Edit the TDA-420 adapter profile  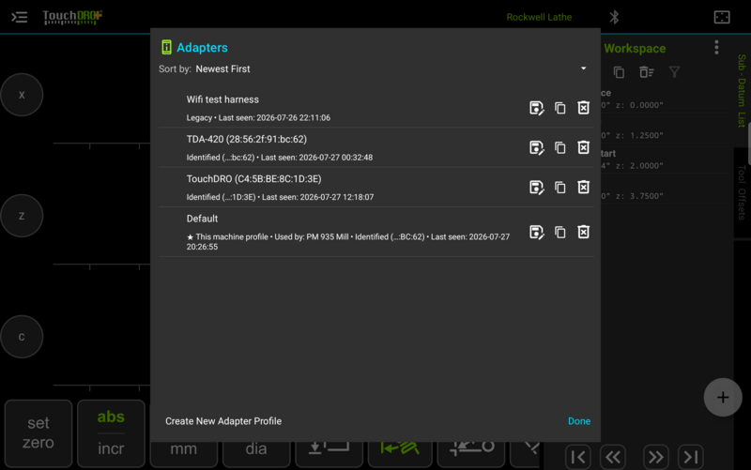536,148
